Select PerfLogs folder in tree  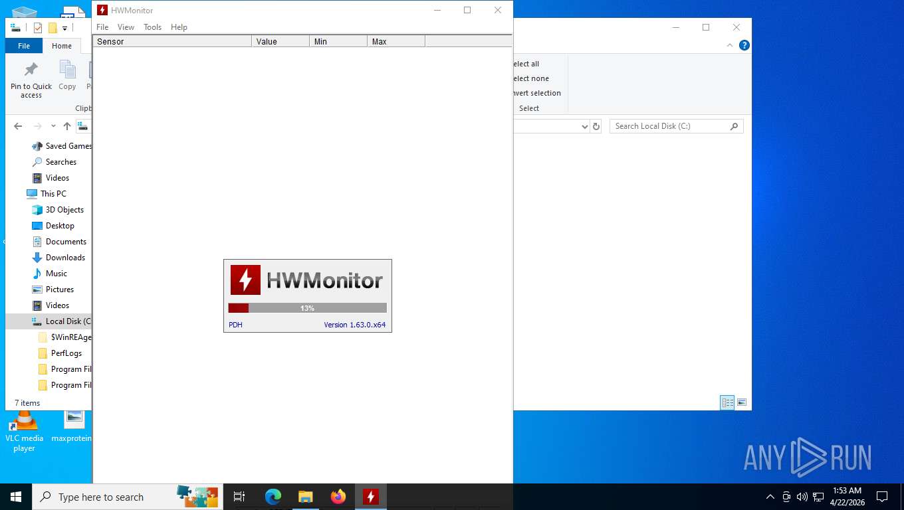(58, 353)
